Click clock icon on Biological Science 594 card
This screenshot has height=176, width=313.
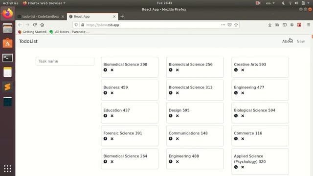point(236,116)
